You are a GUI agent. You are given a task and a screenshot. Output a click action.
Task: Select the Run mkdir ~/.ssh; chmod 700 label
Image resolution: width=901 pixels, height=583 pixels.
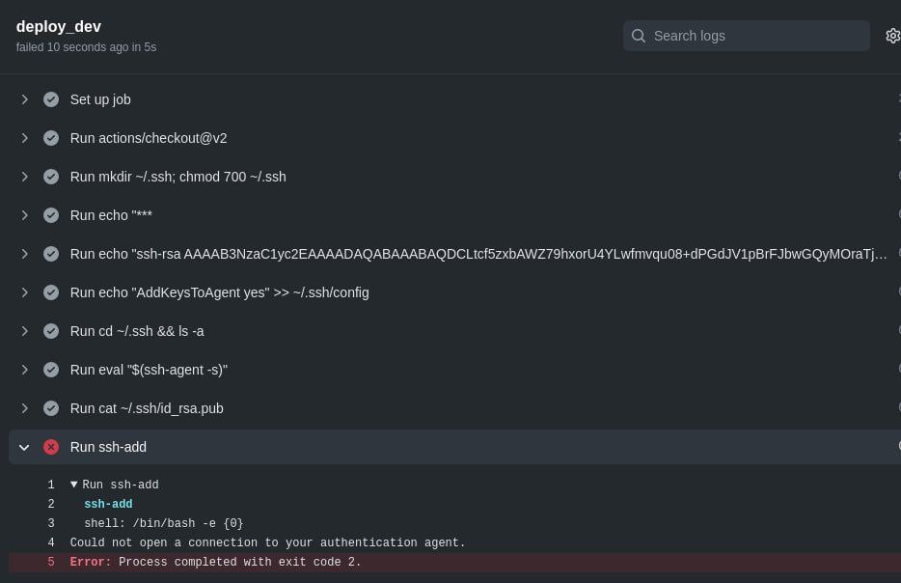[x=178, y=177]
